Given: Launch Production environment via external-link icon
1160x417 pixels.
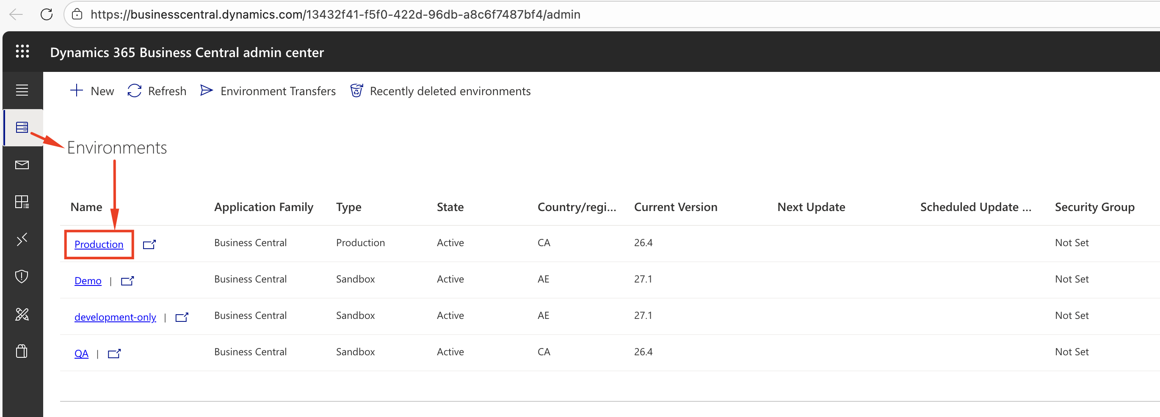Looking at the screenshot, I should pos(149,244).
